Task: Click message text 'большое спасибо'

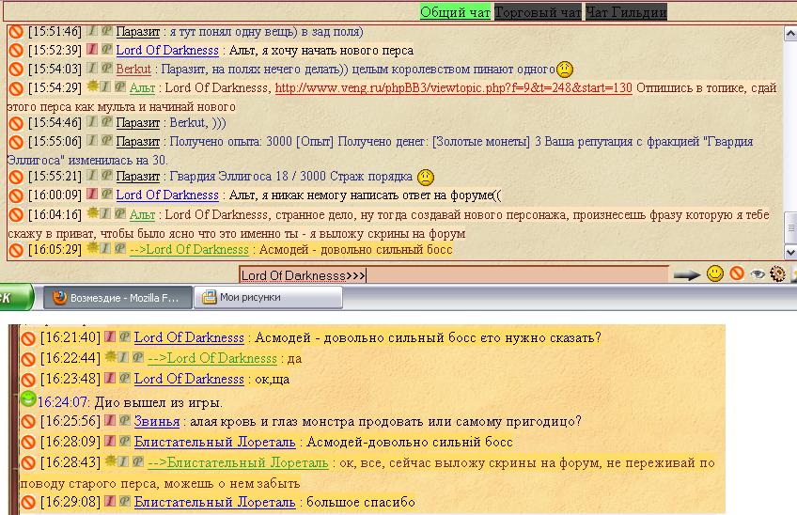Action: click(360, 502)
